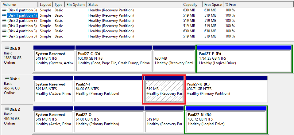
Task: Click the Disk 2 drive icon
Action: [x=7, y=109]
